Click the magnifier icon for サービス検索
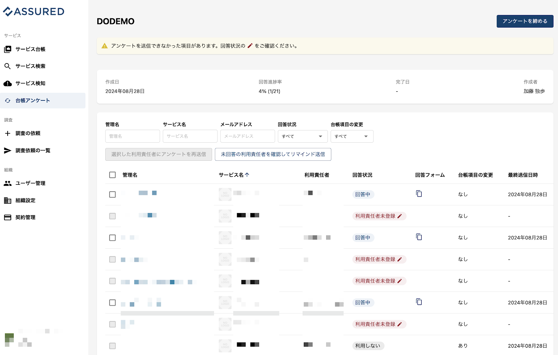Screen dimensions: 558x355 click(8, 66)
